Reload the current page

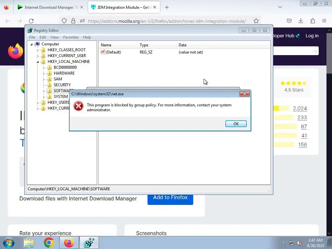coord(31,21)
